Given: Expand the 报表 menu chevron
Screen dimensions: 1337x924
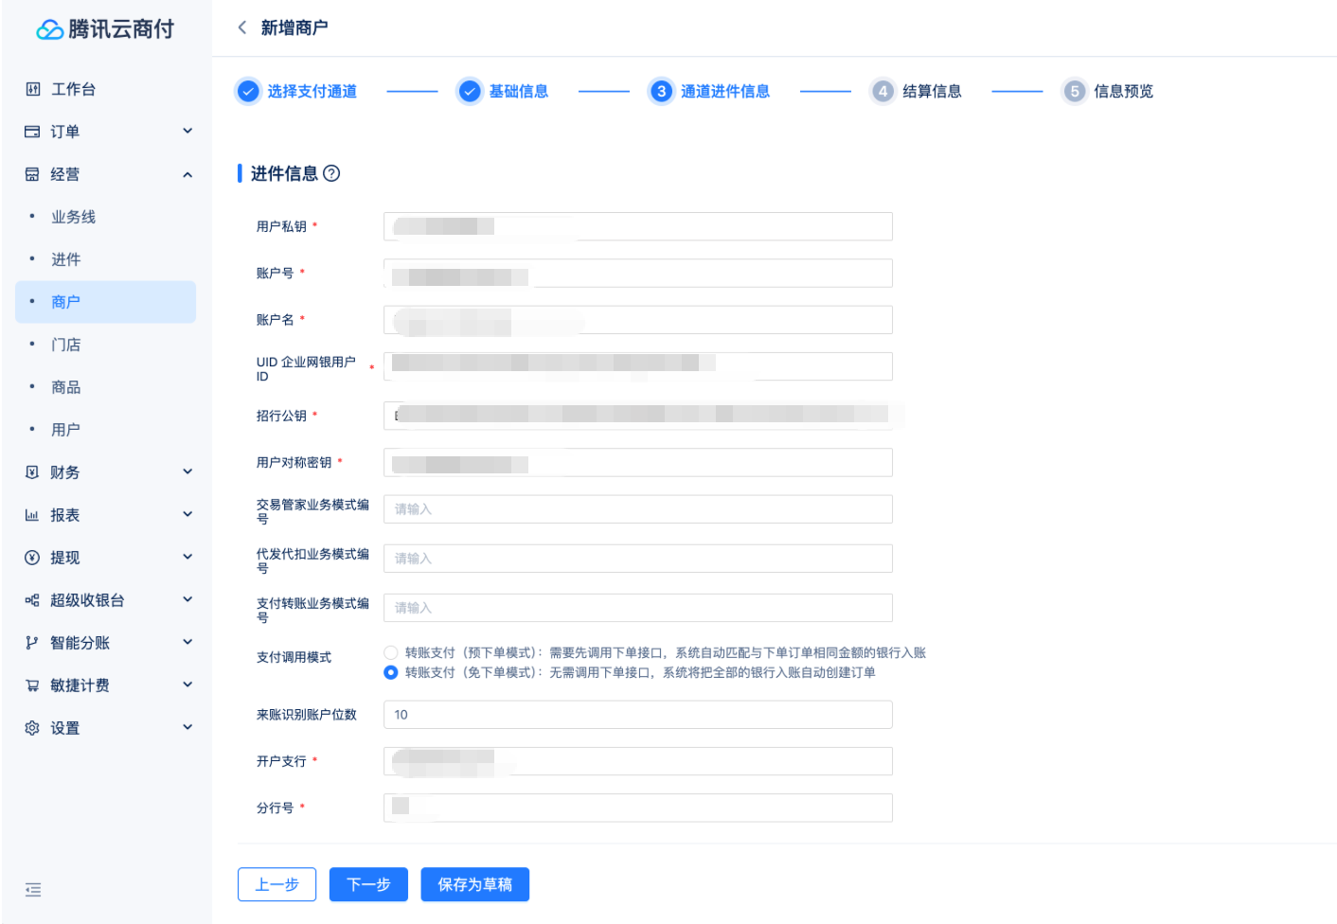Looking at the screenshot, I should (x=187, y=514).
